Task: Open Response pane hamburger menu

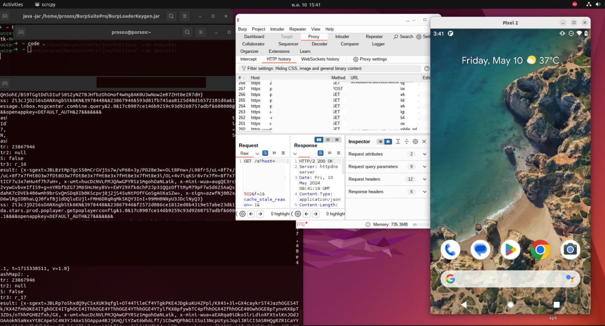Action: click(x=338, y=153)
